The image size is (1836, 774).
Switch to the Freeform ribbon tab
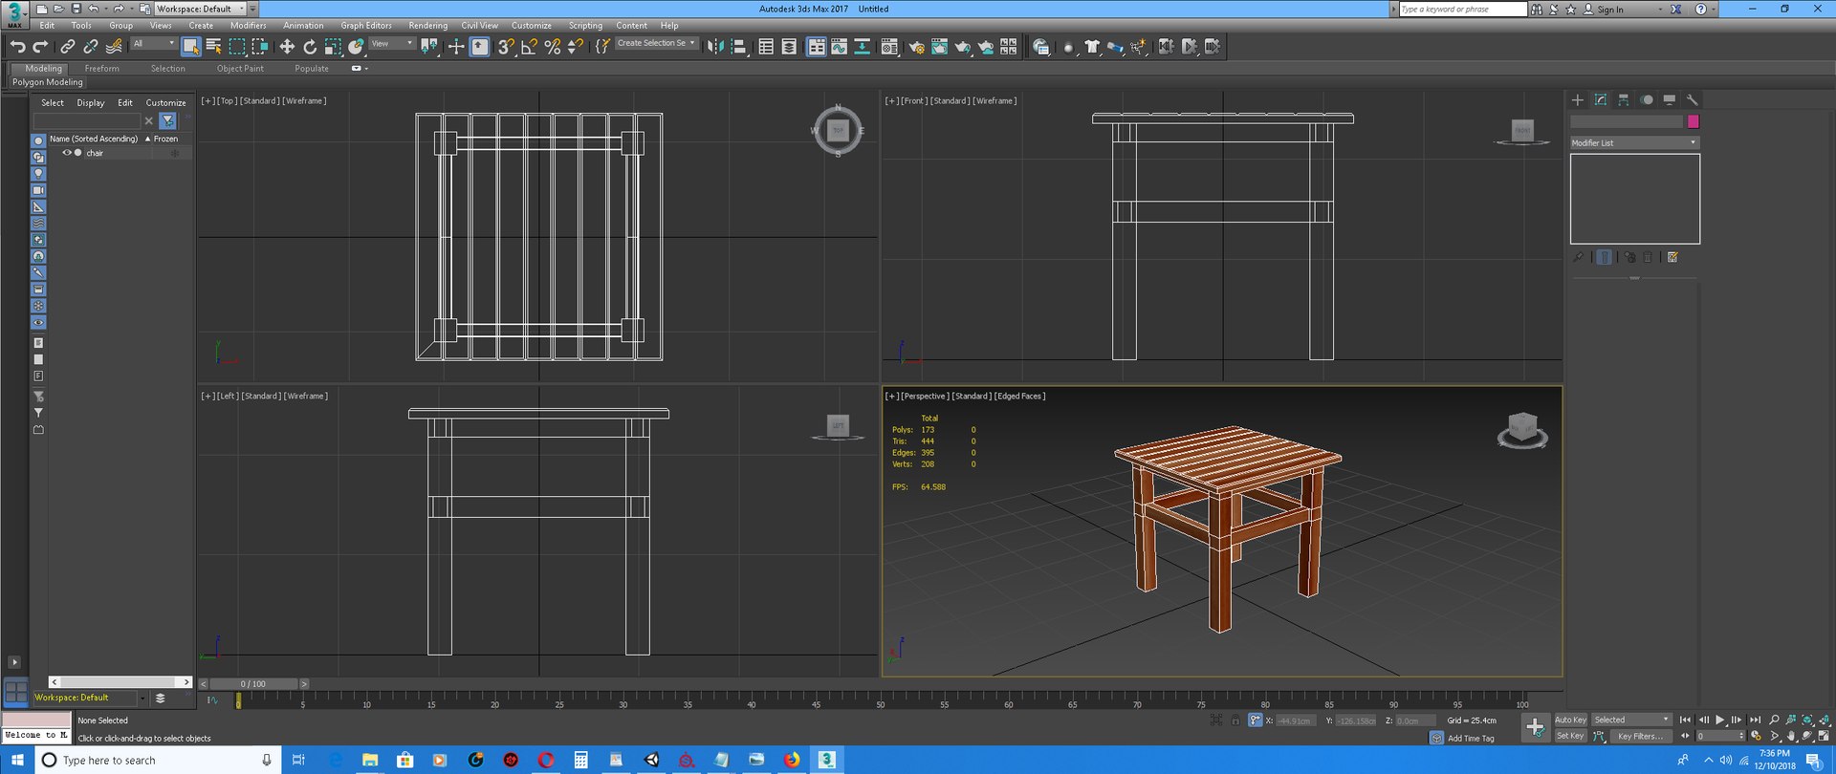[101, 69]
